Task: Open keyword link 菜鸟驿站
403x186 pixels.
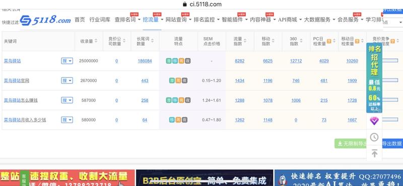Action: (x=12, y=61)
